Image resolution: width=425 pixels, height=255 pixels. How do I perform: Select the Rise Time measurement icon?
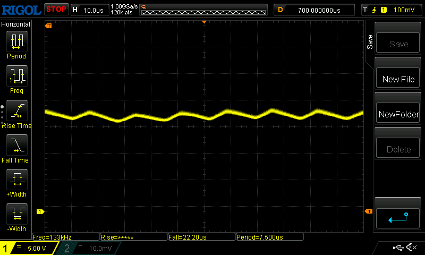17,110
